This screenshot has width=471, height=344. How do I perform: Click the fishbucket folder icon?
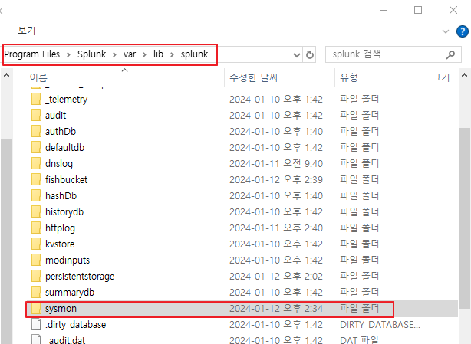pos(36,179)
